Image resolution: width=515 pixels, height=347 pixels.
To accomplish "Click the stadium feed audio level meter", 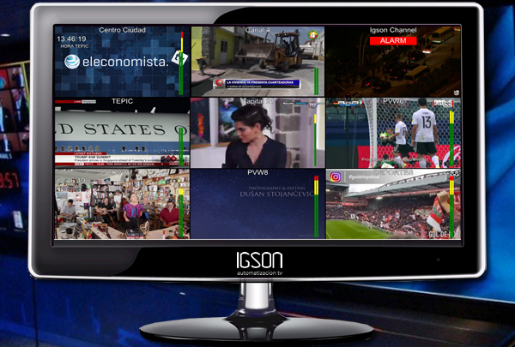I will coord(451,206).
